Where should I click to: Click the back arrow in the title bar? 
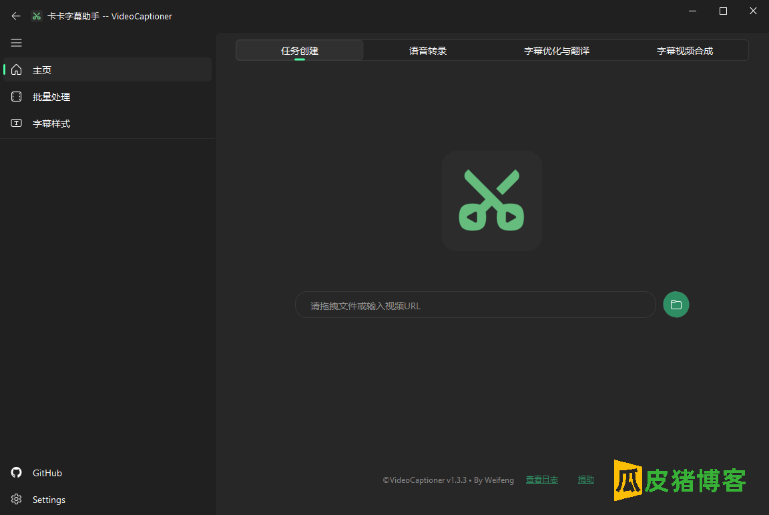pyautogui.click(x=16, y=16)
